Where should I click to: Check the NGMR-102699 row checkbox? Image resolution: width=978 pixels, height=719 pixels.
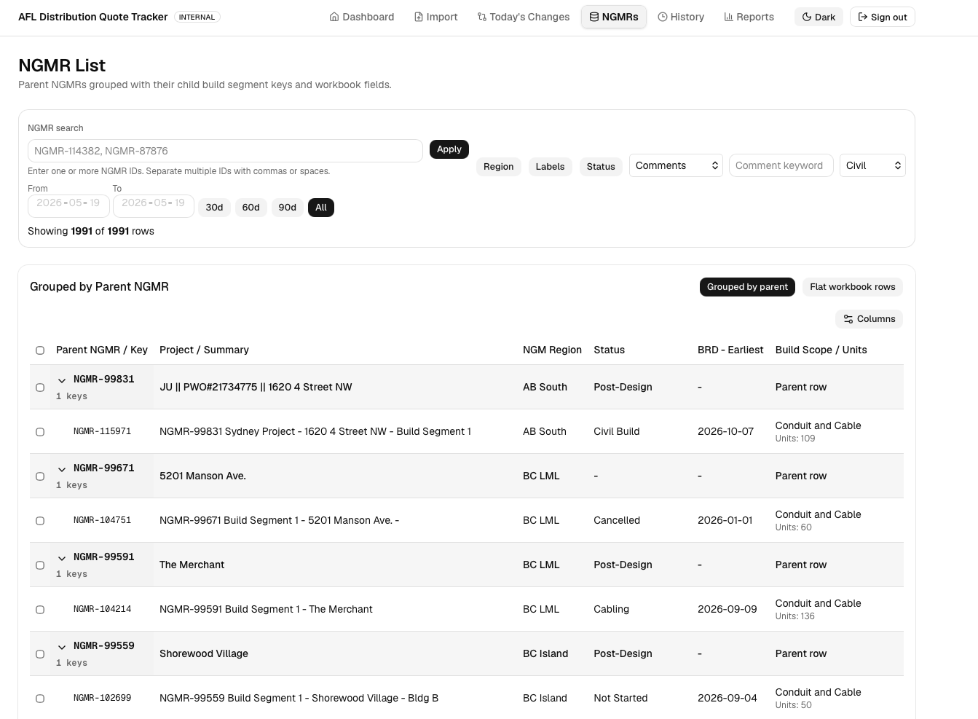40,699
